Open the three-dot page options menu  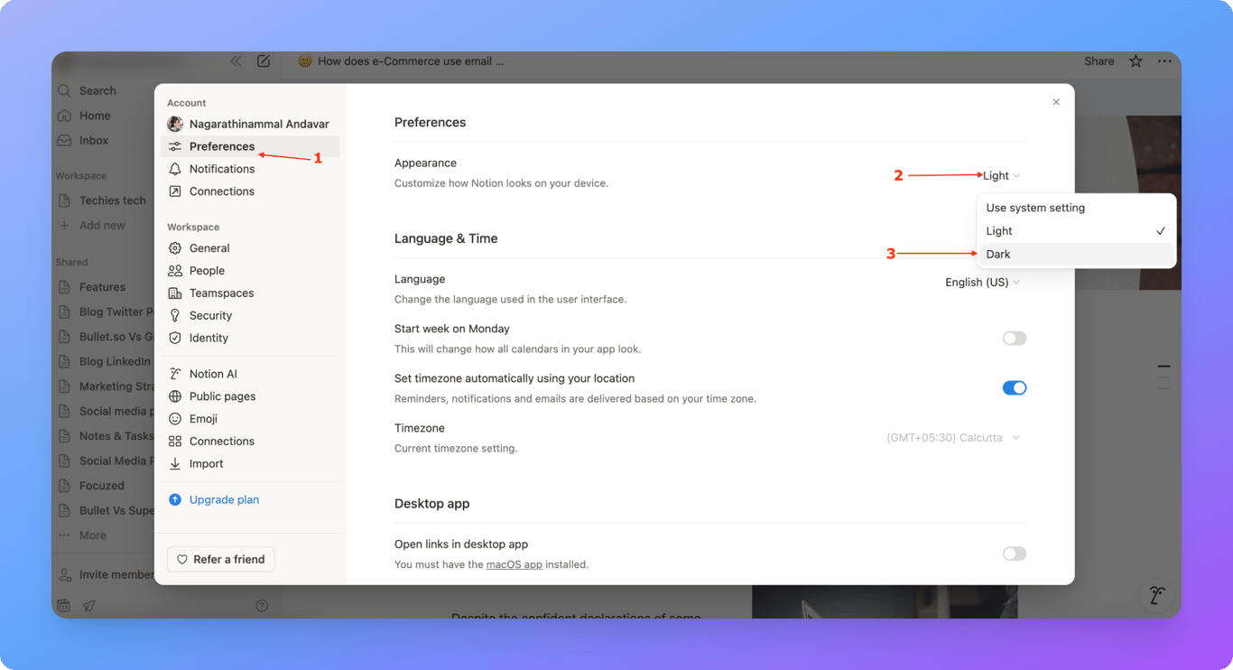[1164, 61]
